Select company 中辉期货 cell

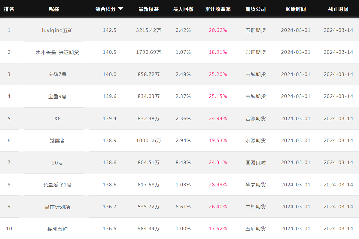point(256,207)
